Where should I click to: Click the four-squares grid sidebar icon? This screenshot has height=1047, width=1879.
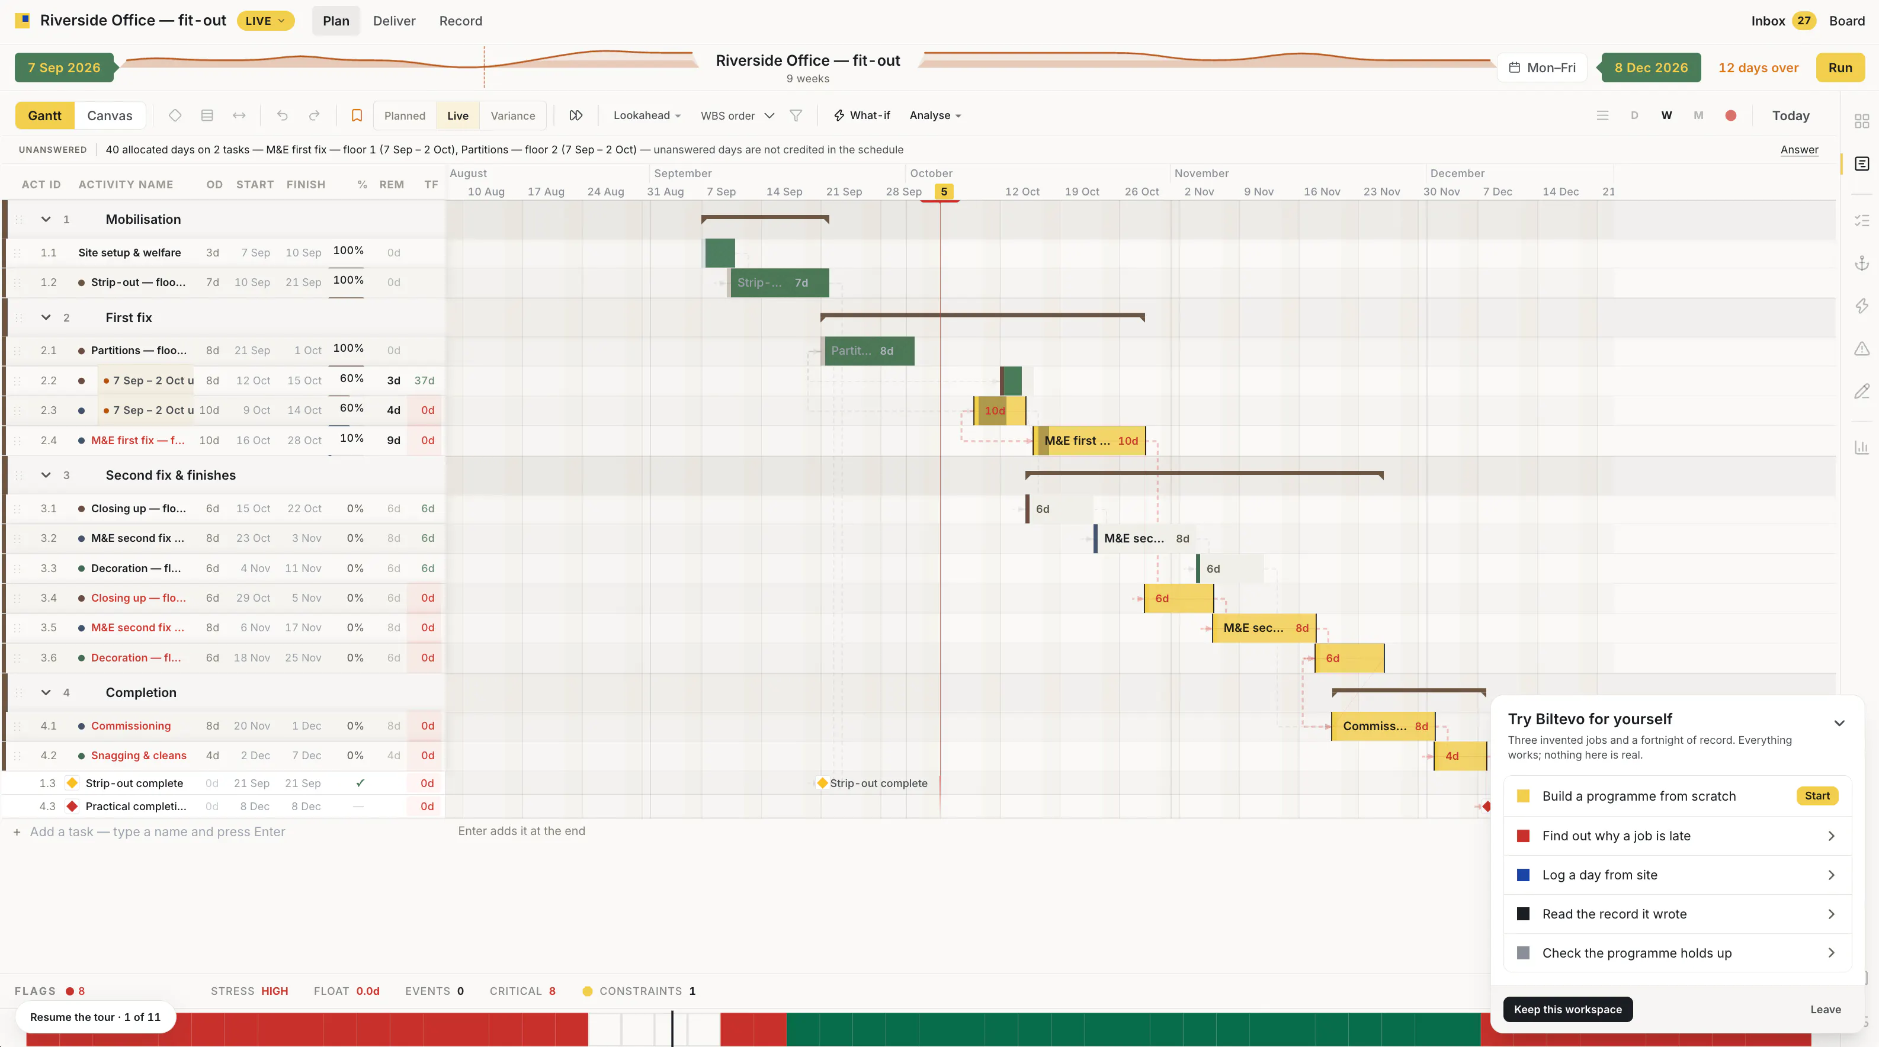(x=1862, y=121)
